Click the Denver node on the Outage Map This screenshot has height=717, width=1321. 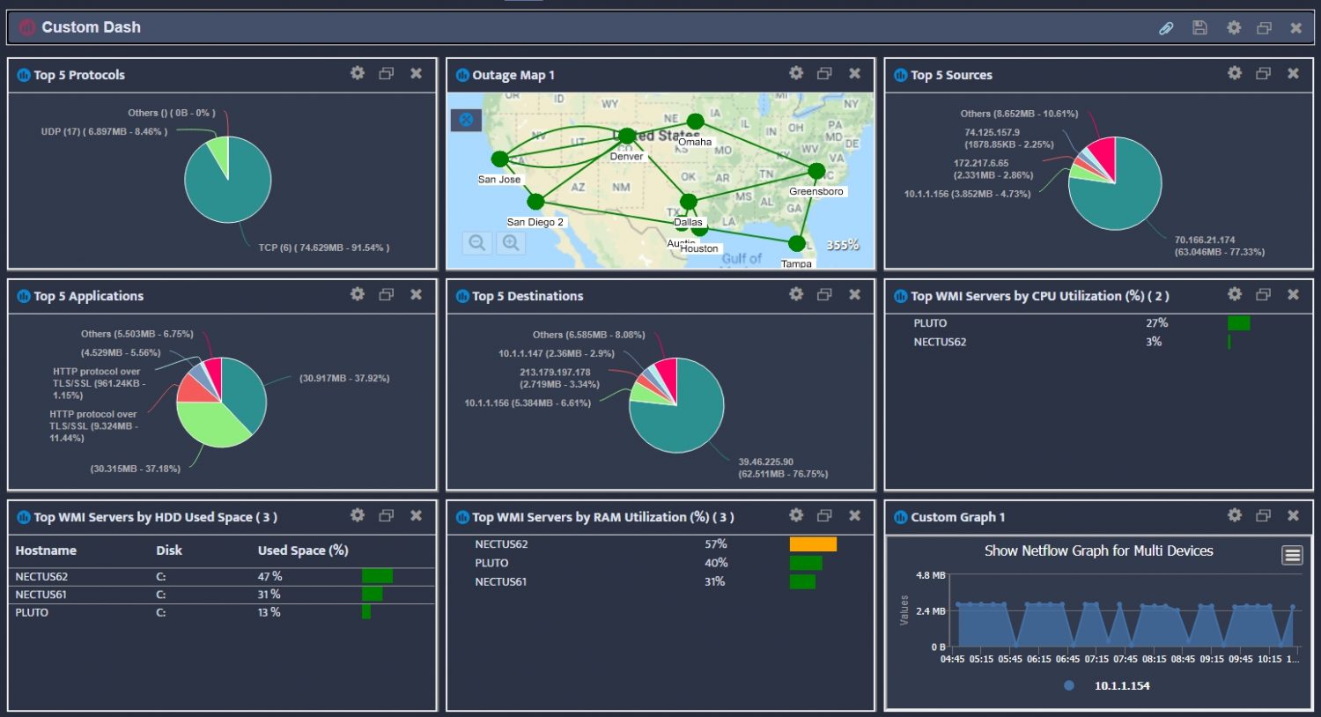point(626,134)
